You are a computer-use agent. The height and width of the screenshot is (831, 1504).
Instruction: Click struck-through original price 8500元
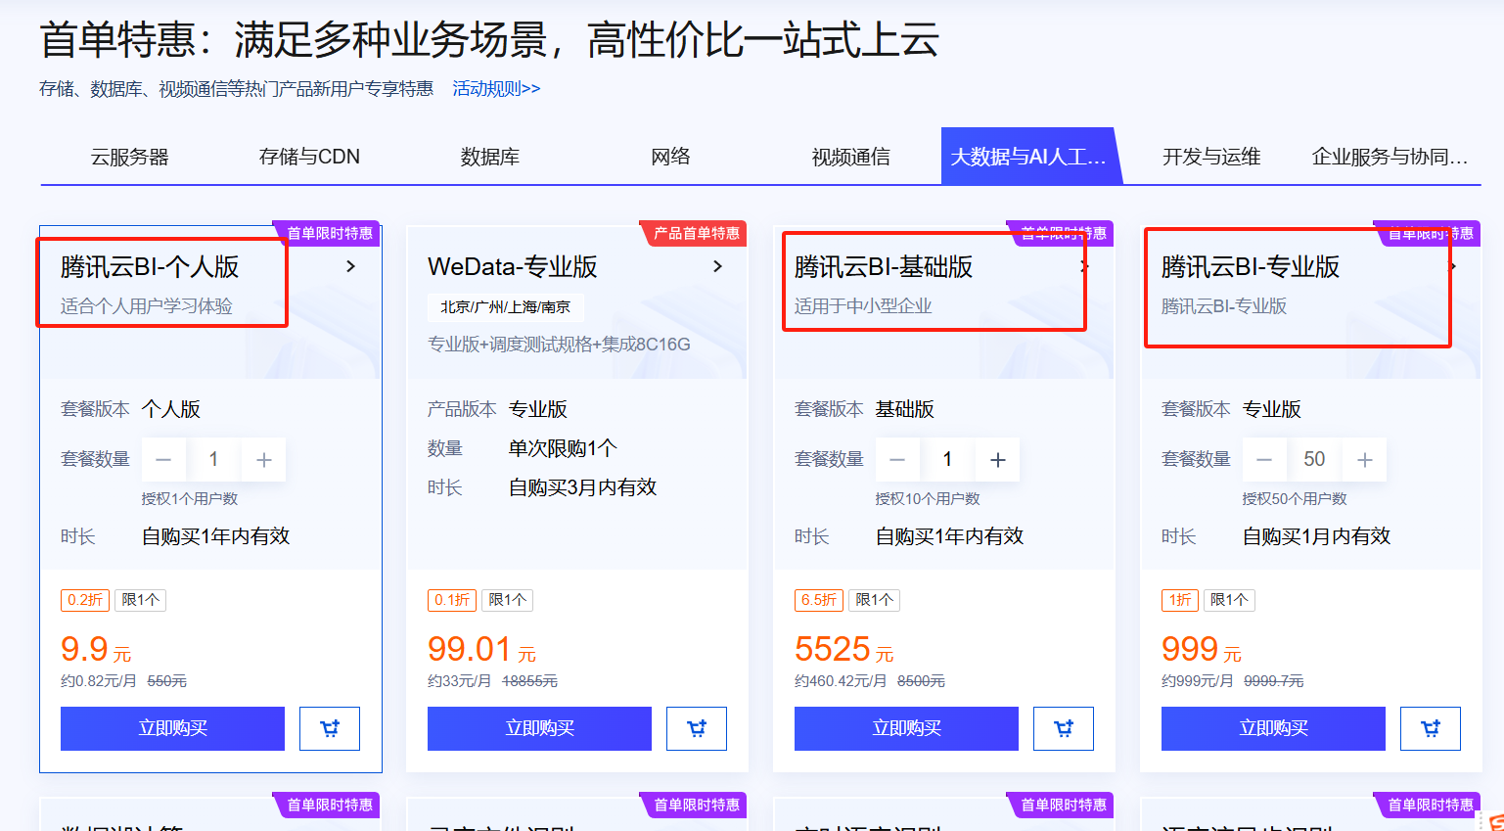pos(921,681)
